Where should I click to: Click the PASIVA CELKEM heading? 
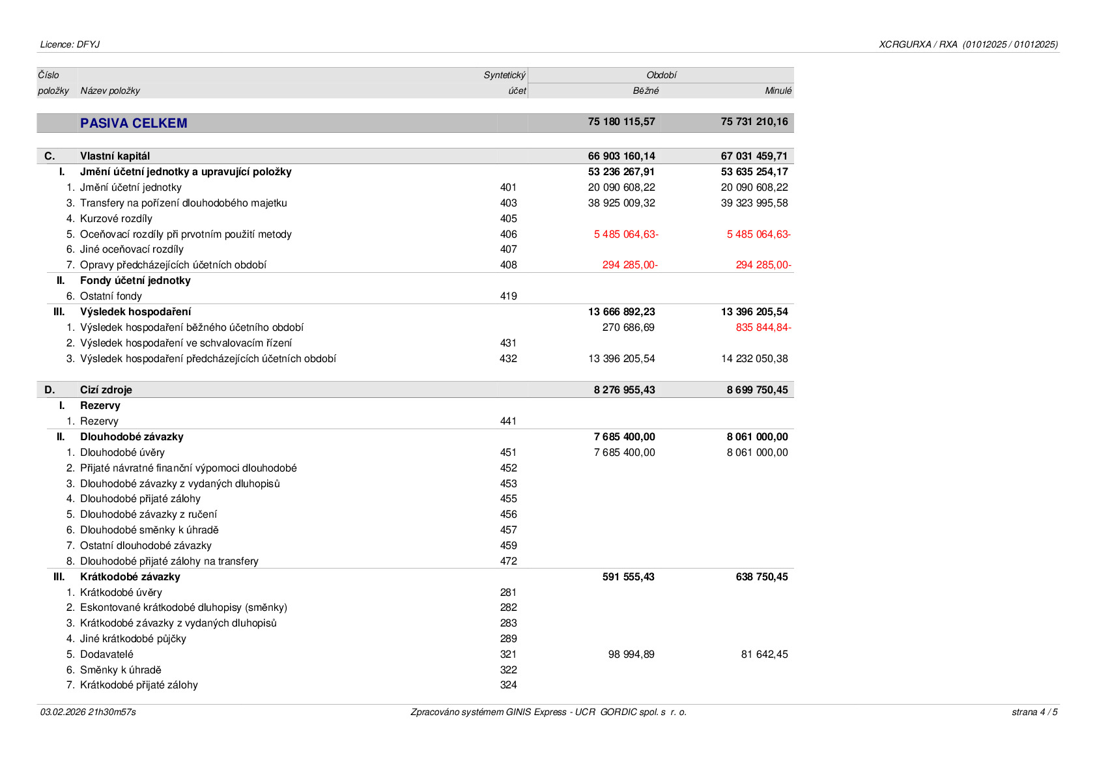134,123
